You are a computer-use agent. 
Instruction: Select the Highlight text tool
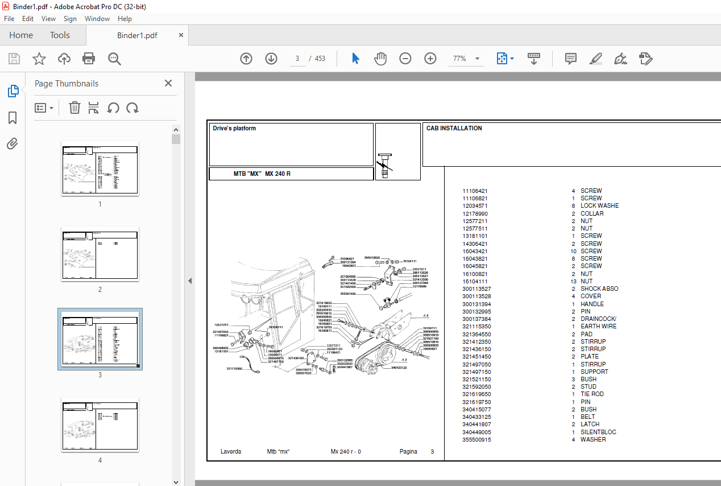click(595, 59)
